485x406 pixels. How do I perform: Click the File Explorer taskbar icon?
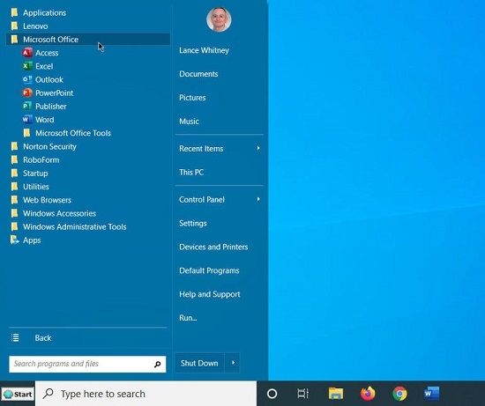point(336,394)
